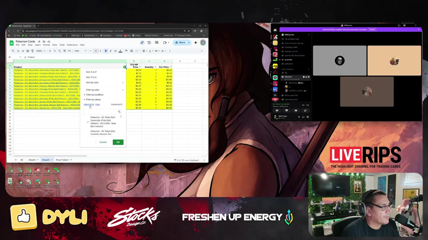Image resolution: width=428 pixels, height=240 pixels.
Task: Apply strikethrough formatting
Action: 115,51
